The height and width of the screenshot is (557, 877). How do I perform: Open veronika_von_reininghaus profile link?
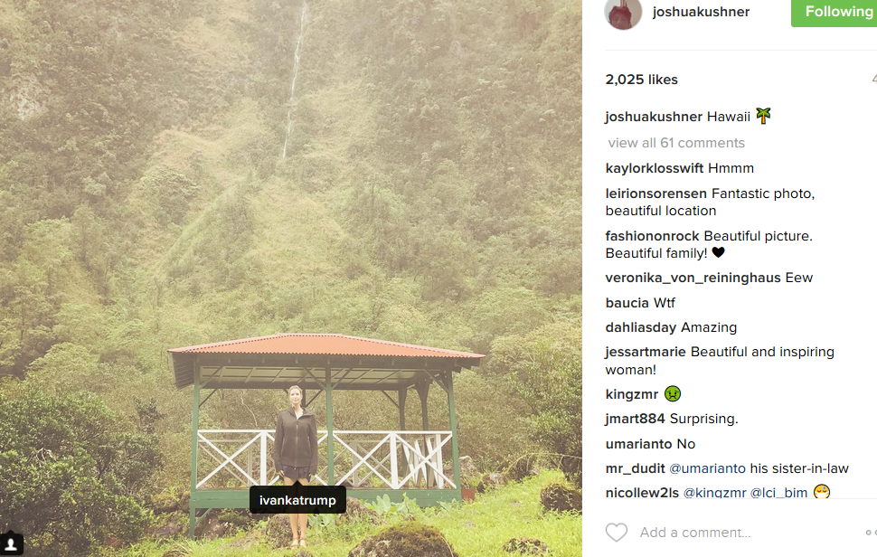tap(693, 278)
